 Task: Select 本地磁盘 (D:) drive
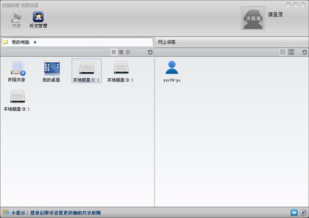pyautogui.click(x=120, y=71)
